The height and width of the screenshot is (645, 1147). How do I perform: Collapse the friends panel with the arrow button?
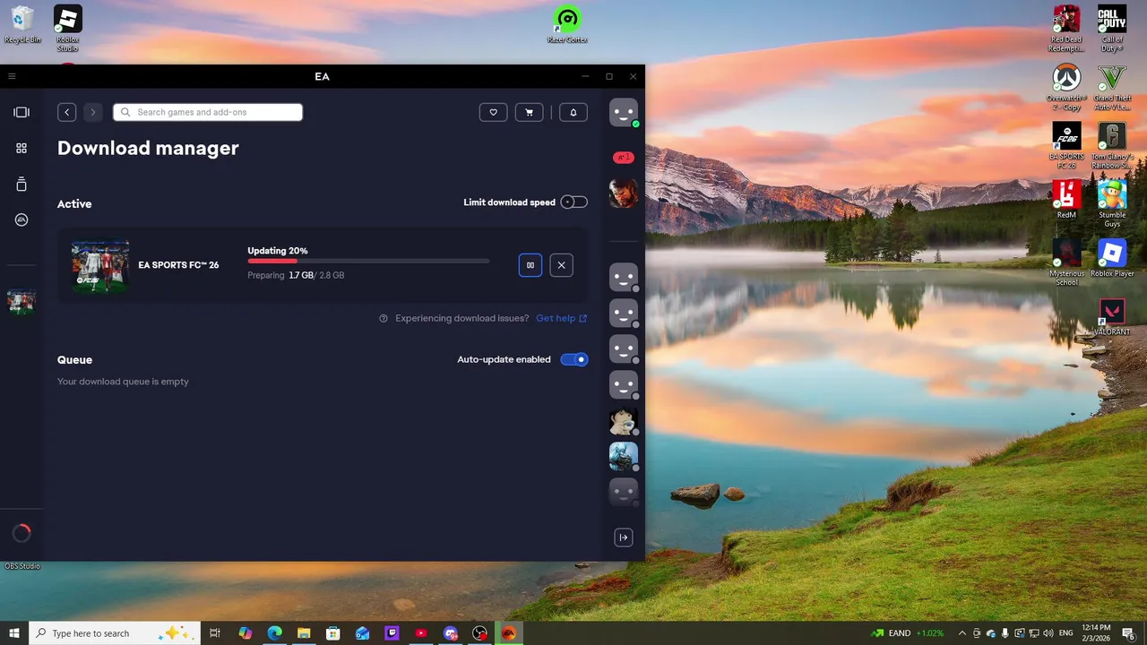pos(624,537)
